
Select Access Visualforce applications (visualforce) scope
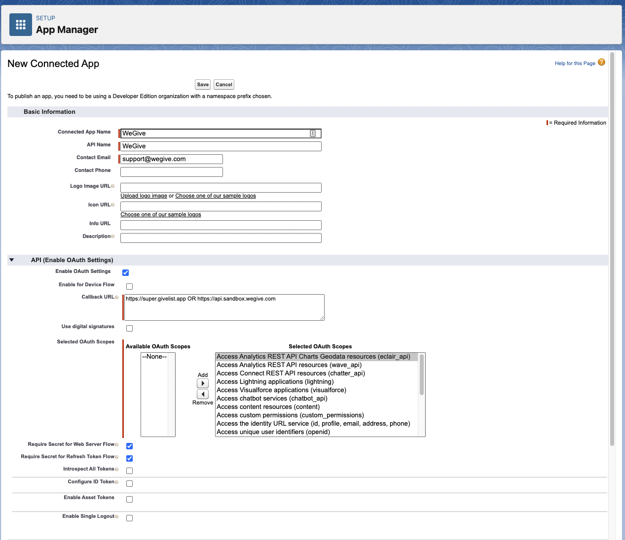coord(317,390)
